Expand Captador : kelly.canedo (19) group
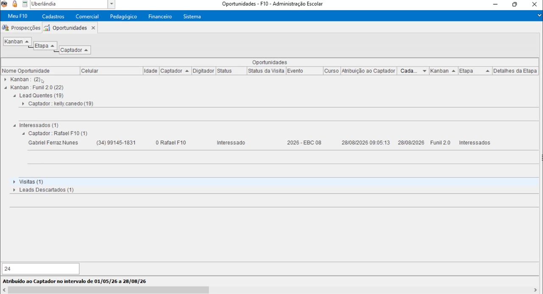The height and width of the screenshot is (294, 543). pos(23,103)
